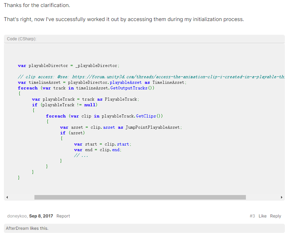Click the clip.start expression
The width and height of the screenshot is (287, 235).
117,144
